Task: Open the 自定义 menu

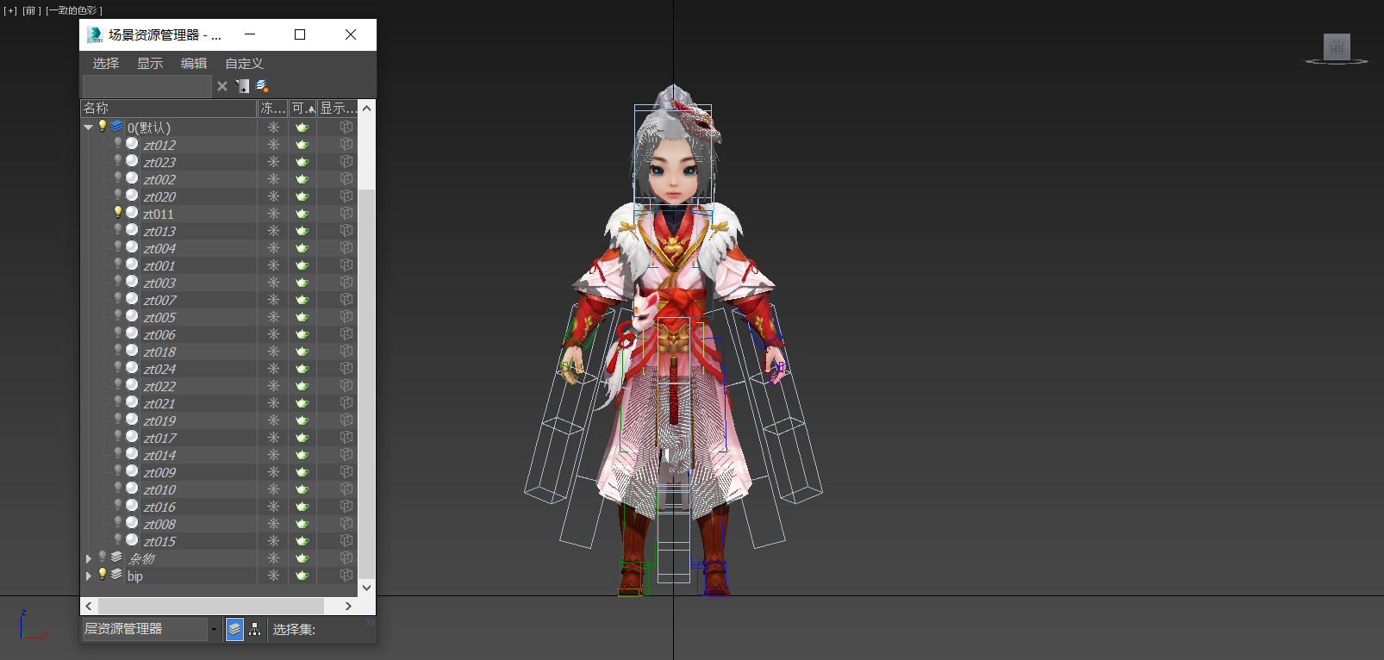Action: (244, 64)
